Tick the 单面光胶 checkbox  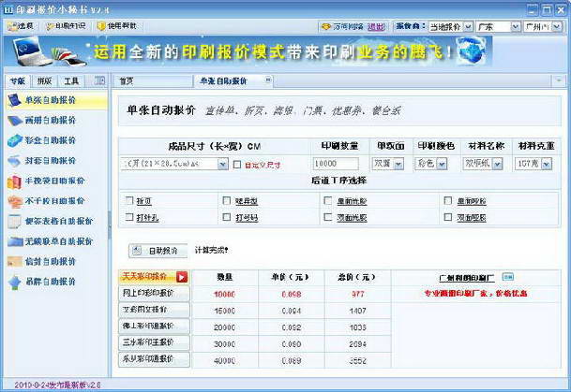tap(328, 200)
